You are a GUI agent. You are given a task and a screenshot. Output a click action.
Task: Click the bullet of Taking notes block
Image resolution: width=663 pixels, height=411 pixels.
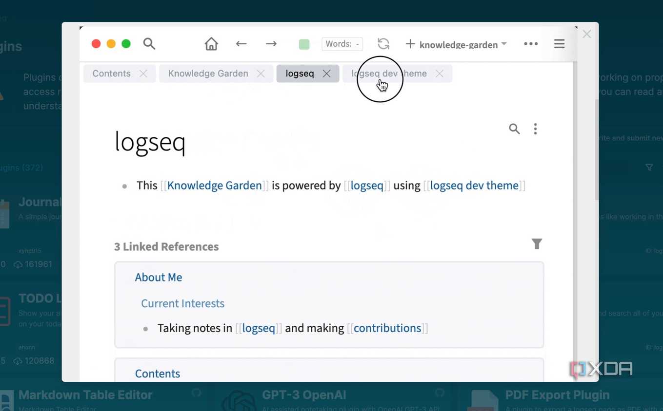(145, 329)
